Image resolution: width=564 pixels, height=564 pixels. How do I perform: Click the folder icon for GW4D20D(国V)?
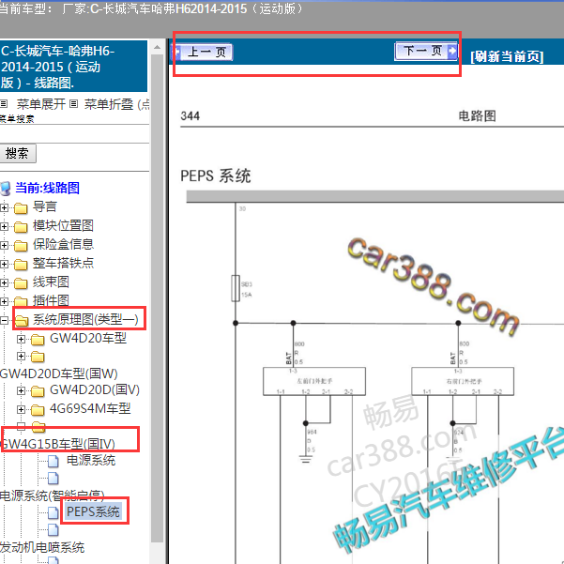tap(38, 391)
